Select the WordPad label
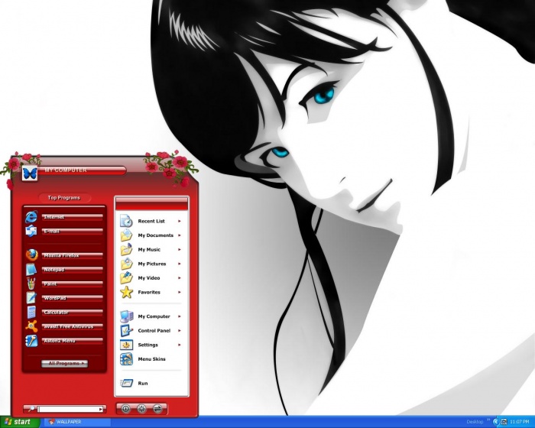Screen dimensions: 535x428 click(55, 298)
